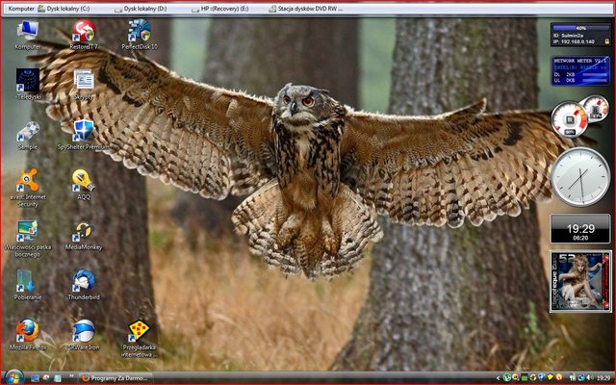Open the RestoreIT 7 desktop shortcut
The image size is (616, 385).
84,32
